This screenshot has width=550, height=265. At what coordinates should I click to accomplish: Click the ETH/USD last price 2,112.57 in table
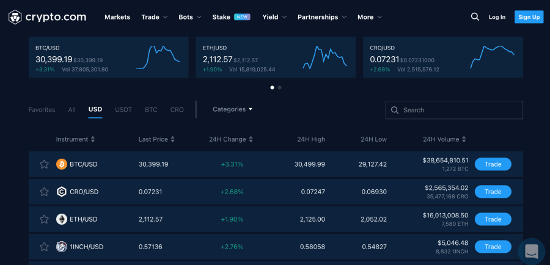coord(150,219)
